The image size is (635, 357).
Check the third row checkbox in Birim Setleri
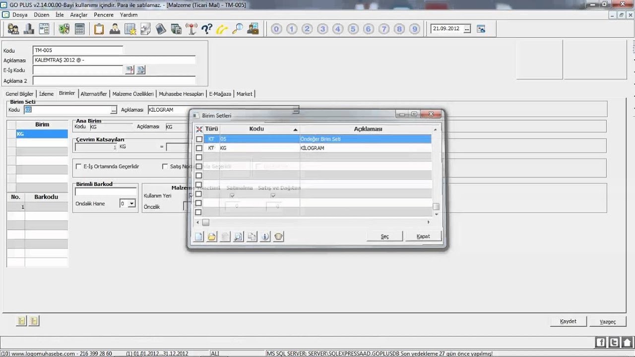pyautogui.click(x=199, y=157)
